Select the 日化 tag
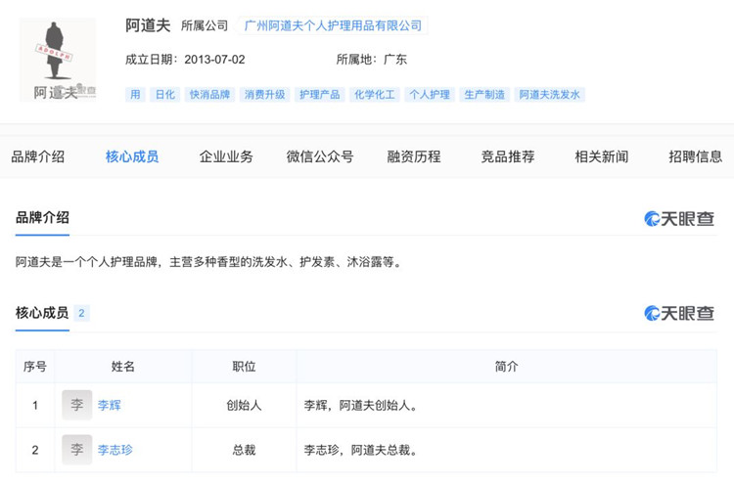 [164, 95]
